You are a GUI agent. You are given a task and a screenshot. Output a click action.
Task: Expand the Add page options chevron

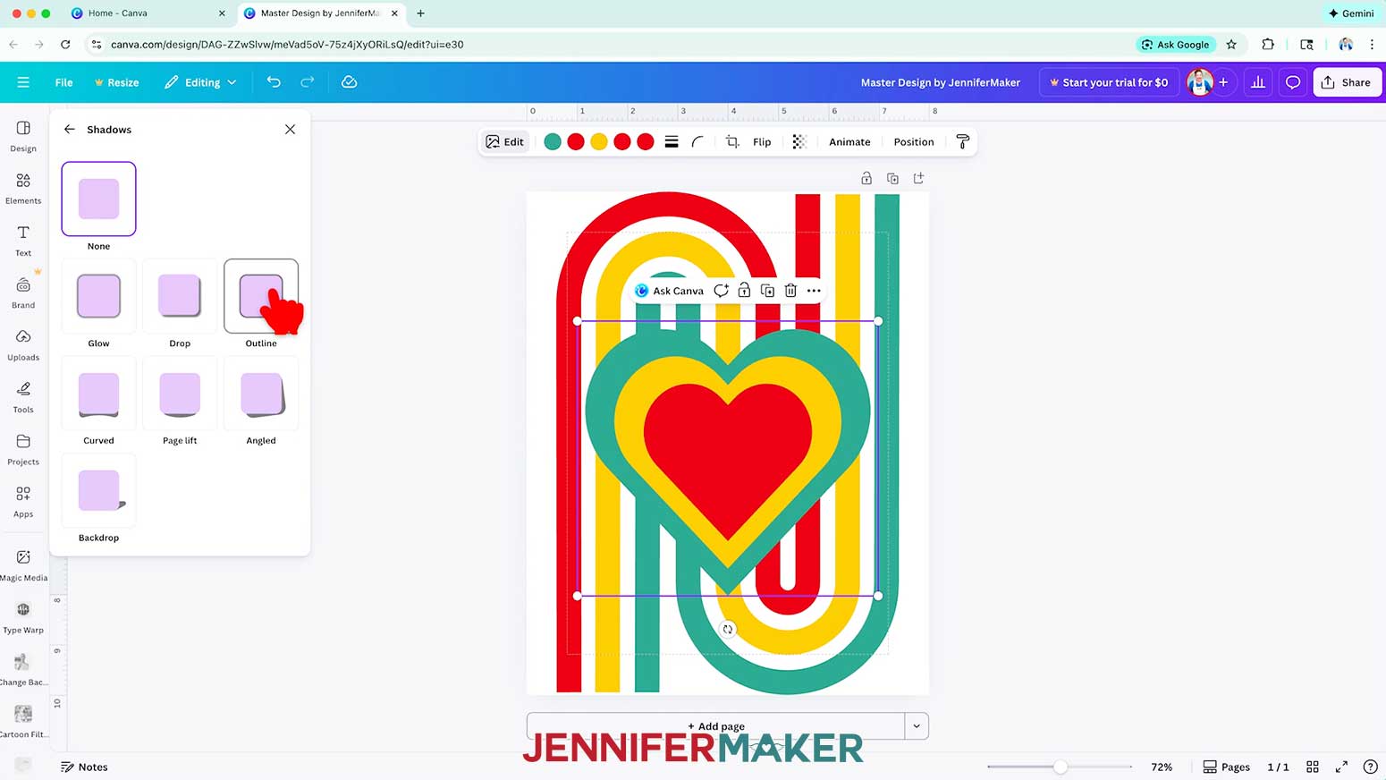[x=917, y=725]
